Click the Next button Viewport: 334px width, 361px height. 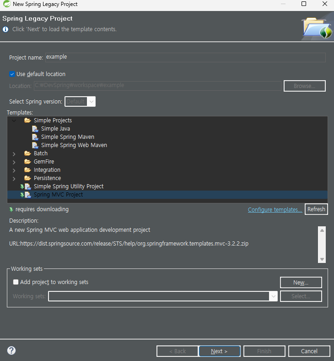pyautogui.click(x=220, y=351)
